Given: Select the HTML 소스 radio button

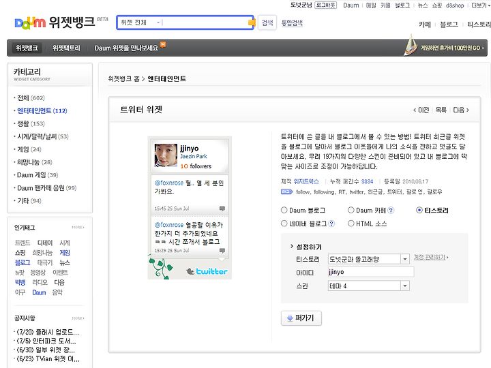Looking at the screenshot, I should (x=351, y=224).
